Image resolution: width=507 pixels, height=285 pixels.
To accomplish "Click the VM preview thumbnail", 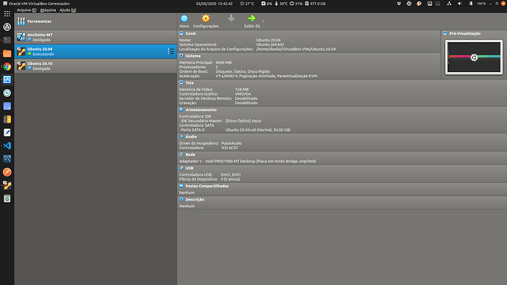I will pos(474,57).
